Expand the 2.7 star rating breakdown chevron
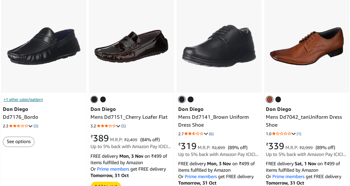 (206, 134)
